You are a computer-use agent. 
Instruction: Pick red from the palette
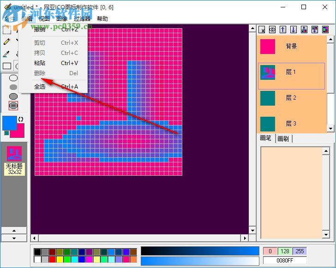click(52, 259)
